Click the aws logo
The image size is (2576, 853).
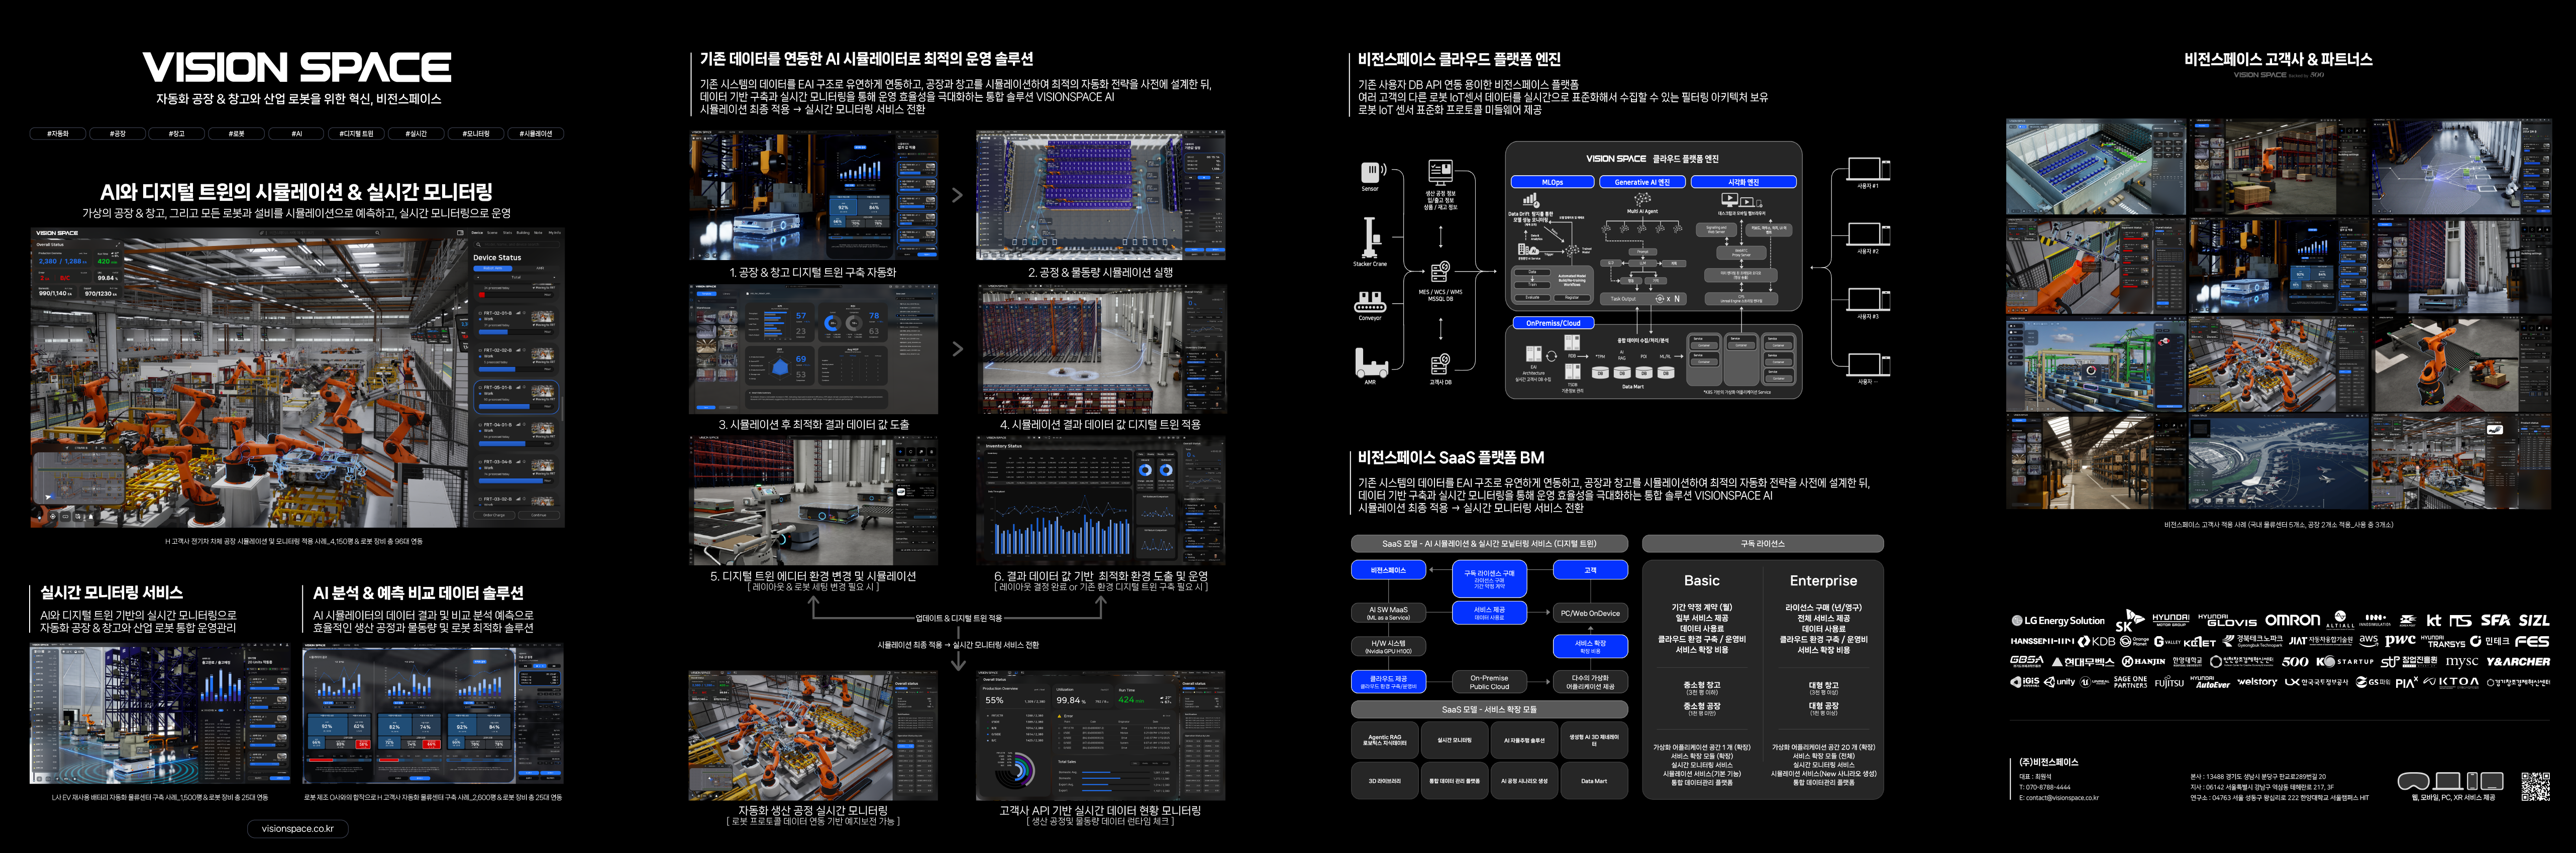(x=2369, y=641)
